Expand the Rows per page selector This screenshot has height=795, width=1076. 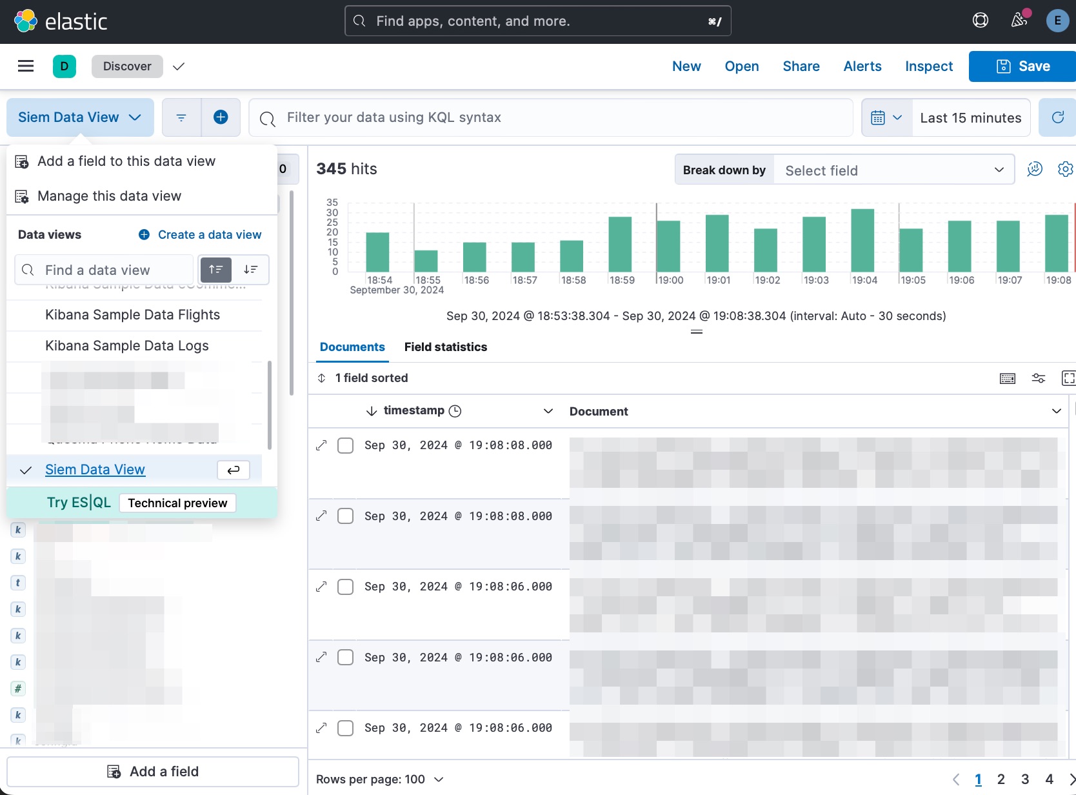(380, 779)
